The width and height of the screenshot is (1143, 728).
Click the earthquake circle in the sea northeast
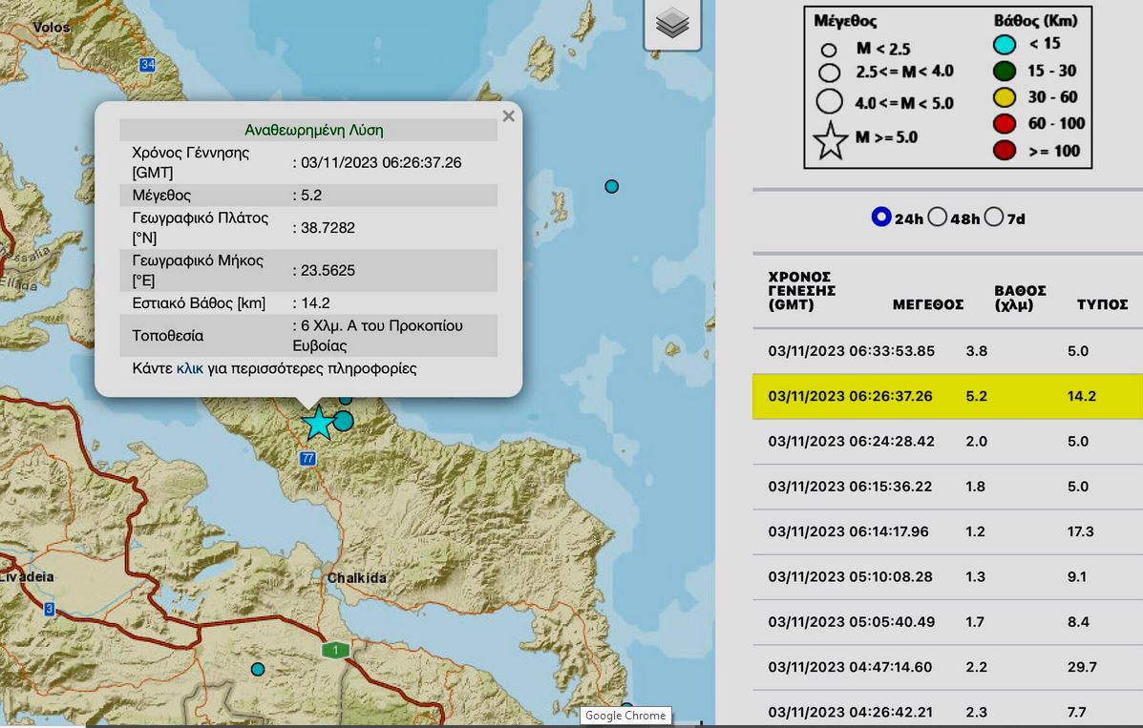tap(612, 186)
